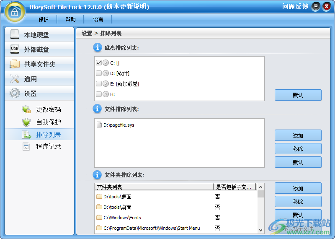Click the 排除列表 list icon

pos(26,135)
